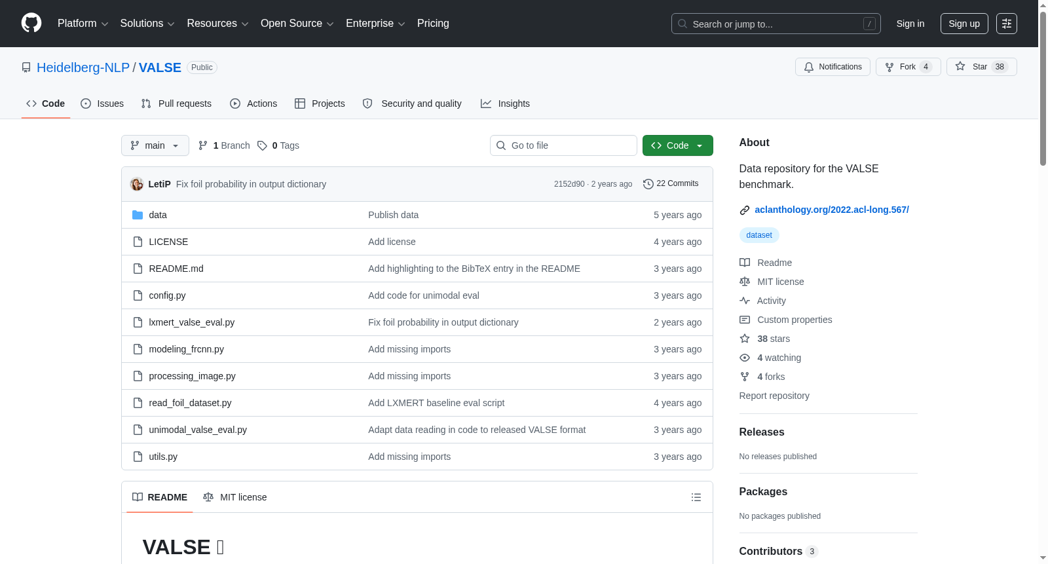The width and height of the screenshot is (1048, 564).
Task: Expand the Enterprise menu
Action: (375, 24)
